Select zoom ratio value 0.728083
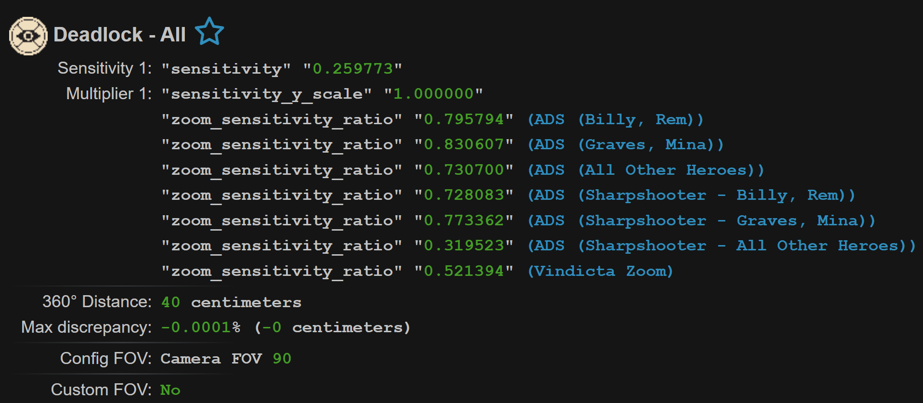 [x=464, y=195]
